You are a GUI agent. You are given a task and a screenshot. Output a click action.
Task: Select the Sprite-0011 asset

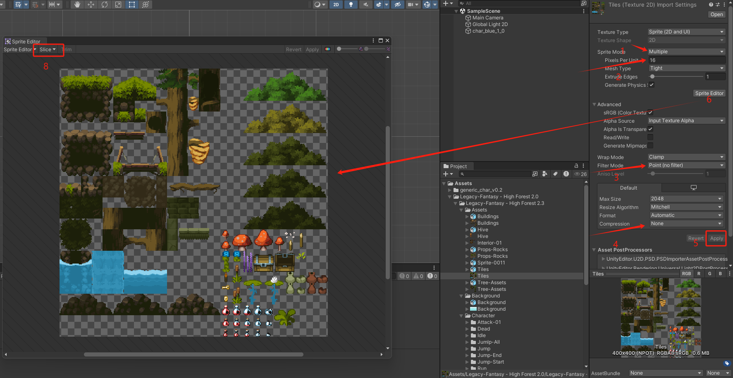pos(491,263)
